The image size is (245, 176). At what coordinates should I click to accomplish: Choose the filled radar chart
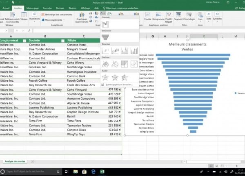pyautogui.click(x=125, y=77)
